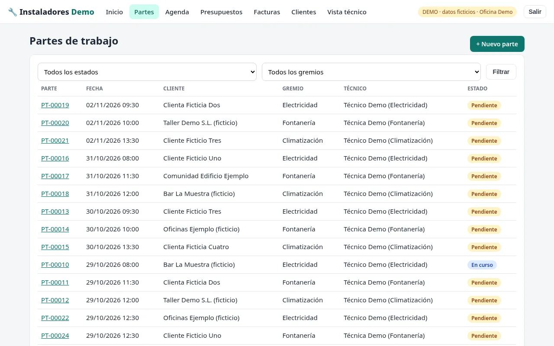The height and width of the screenshot is (346, 554).
Task: Select the Partes navigation tab
Action: 144,12
